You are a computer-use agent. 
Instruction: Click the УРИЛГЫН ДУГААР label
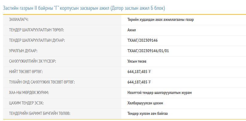tap(23, 51)
